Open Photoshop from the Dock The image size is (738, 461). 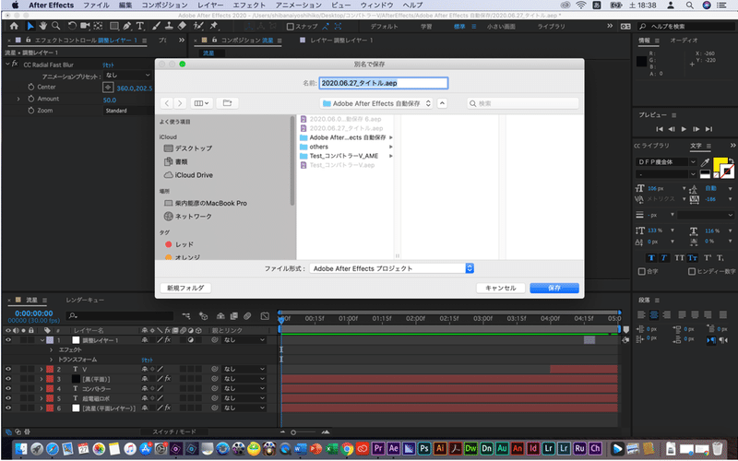pos(424,448)
